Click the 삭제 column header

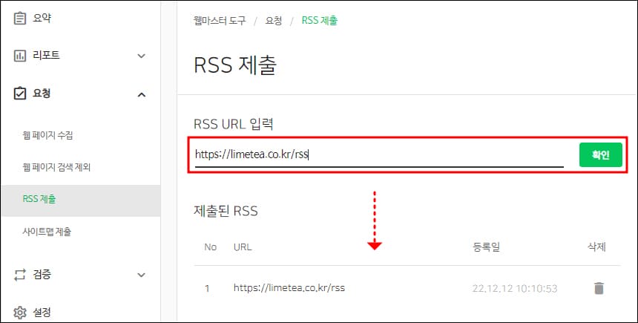[x=597, y=247]
